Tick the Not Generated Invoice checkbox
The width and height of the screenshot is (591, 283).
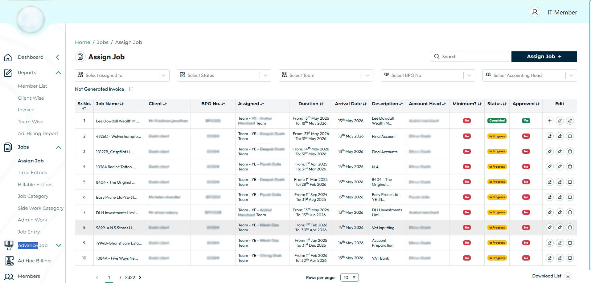coord(131,89)
